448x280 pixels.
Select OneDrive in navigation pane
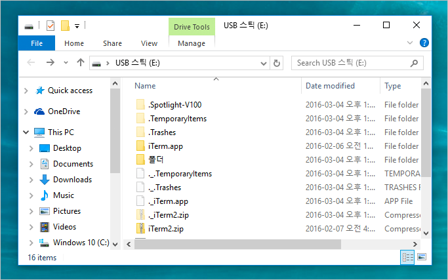point(64,111)
